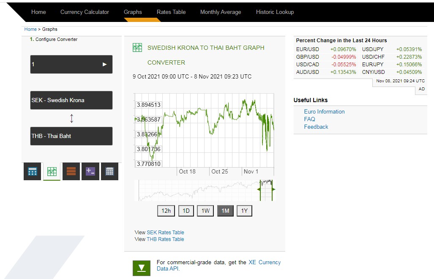This screenshot has width=434, height=279.
Task: Switch graph range to 12h
Action: (166, 211)
